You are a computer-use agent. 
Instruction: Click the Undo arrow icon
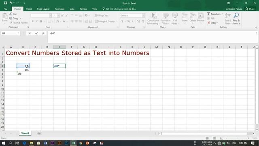11,3
